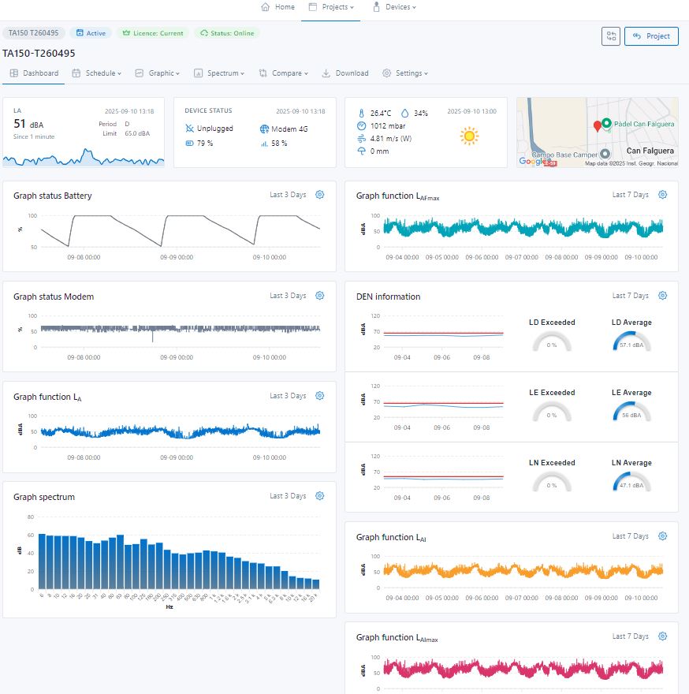Open settings gear on DEN information panel
The width and height of the screenshot is (689, 694).
(x=662, y=295)
